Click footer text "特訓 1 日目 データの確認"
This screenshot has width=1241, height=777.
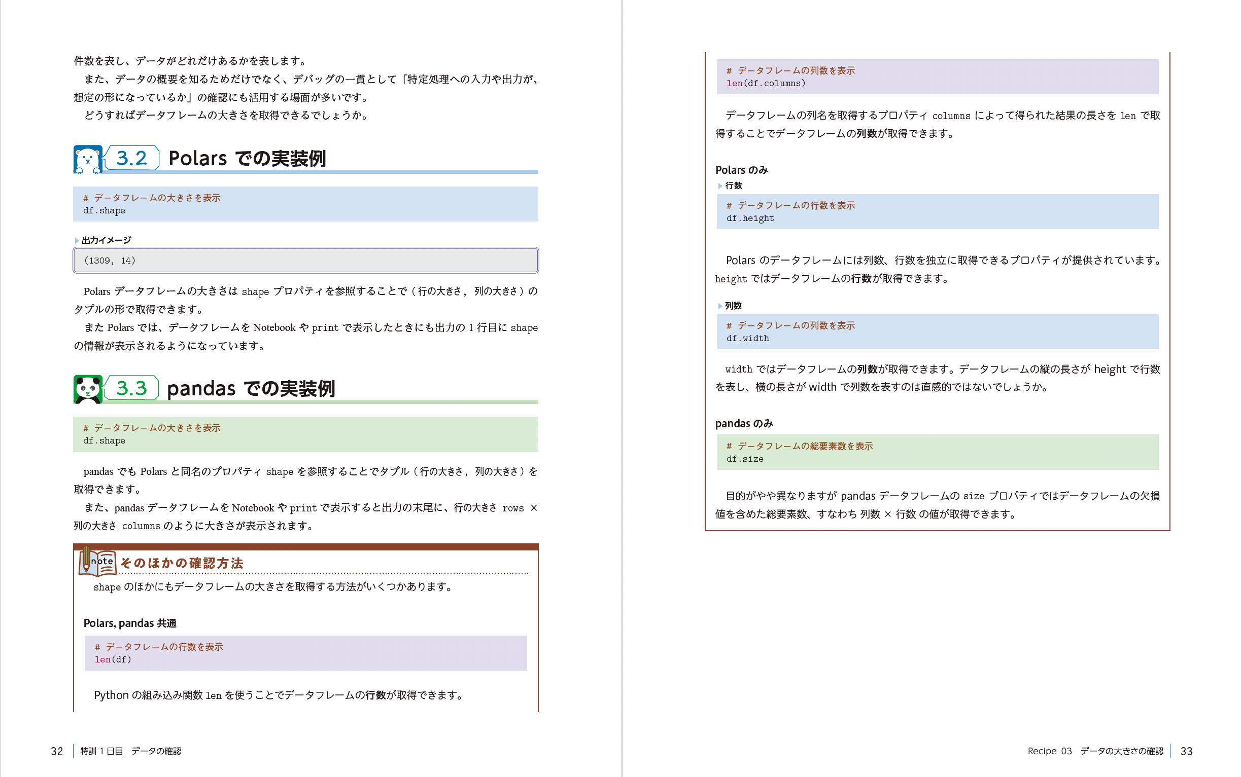[x=130, y=751]
